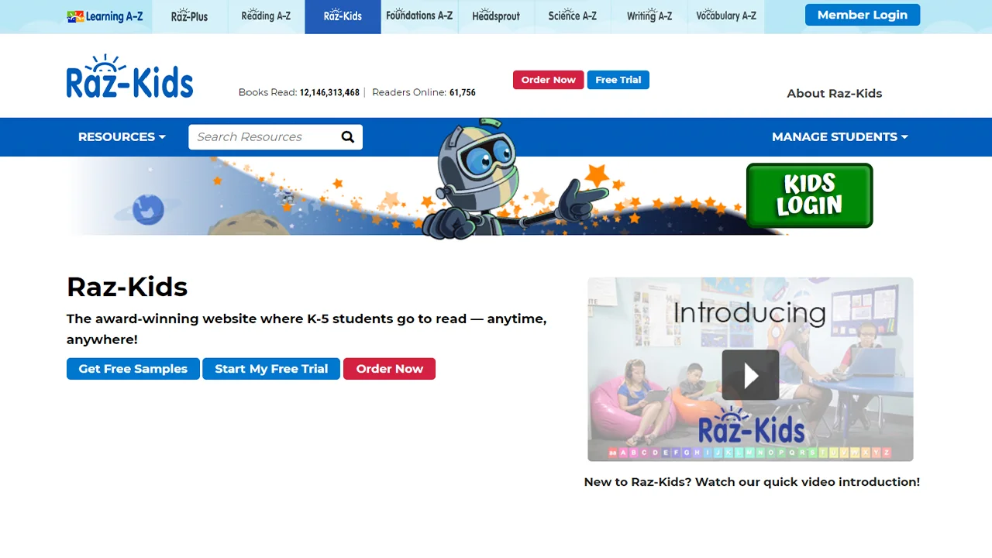
Task: Click the Member Login button
Action: click(x=863, y=15)
